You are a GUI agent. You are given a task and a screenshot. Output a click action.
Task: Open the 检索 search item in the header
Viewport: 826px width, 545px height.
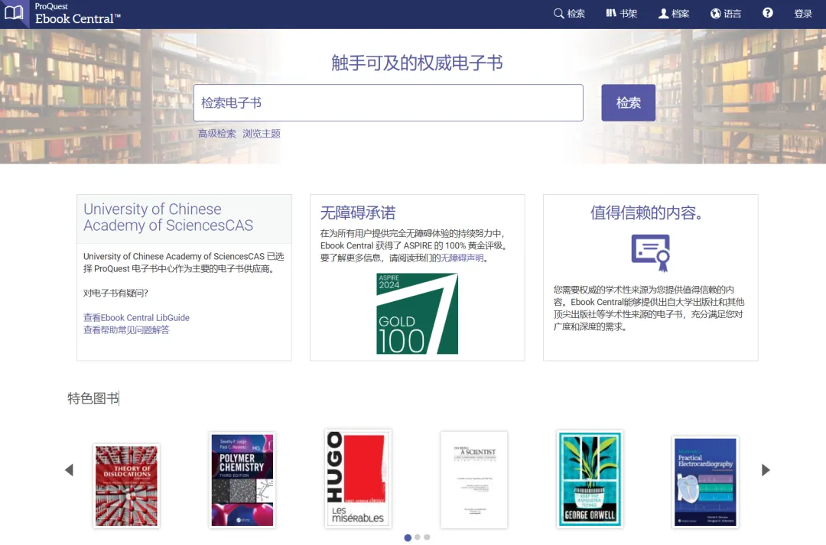point(570,14)
